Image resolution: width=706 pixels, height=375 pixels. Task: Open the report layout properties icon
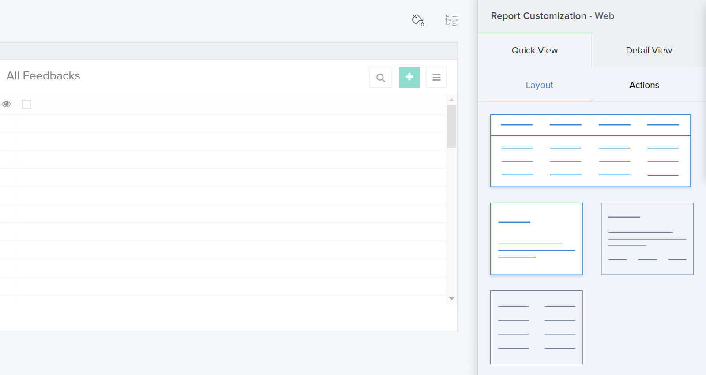pyautogui.click(x=451, y=20)
